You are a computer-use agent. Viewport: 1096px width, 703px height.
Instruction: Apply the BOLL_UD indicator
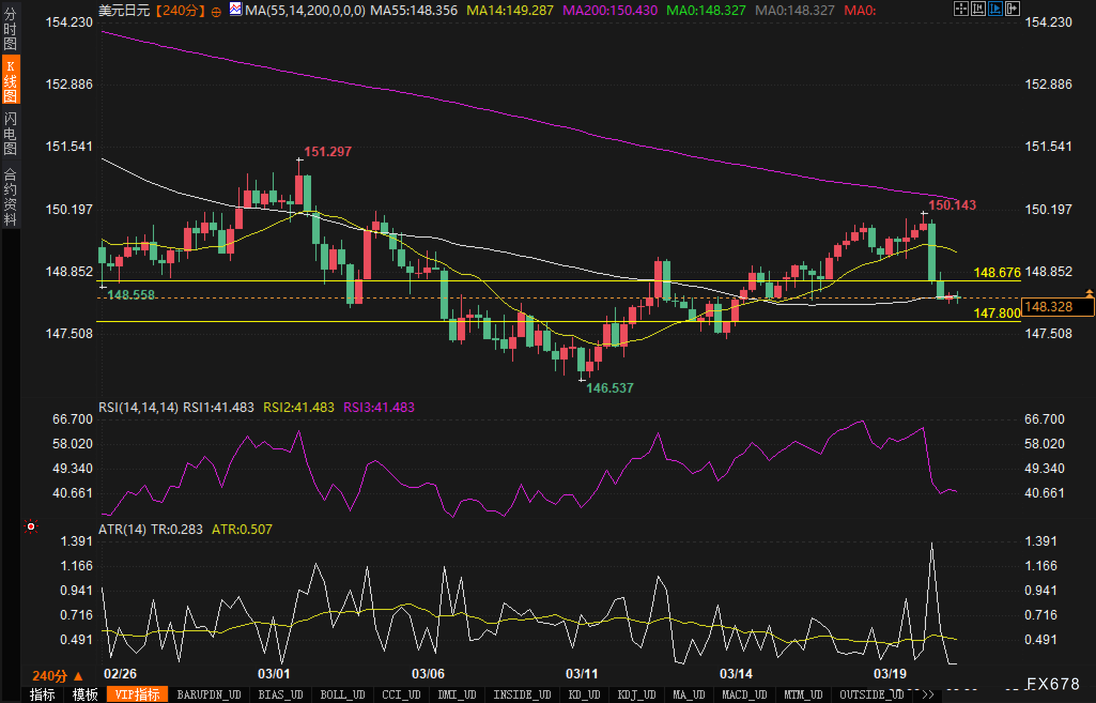[342, 694]
